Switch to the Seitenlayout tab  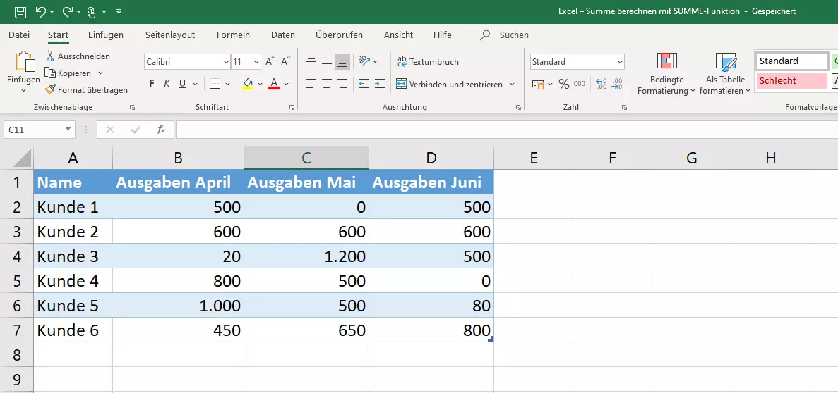[x=170, y=35]
